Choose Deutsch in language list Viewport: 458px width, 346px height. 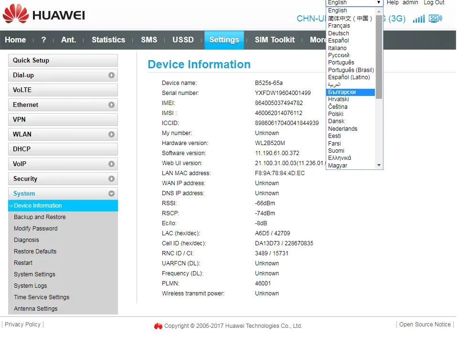[350, 33]
